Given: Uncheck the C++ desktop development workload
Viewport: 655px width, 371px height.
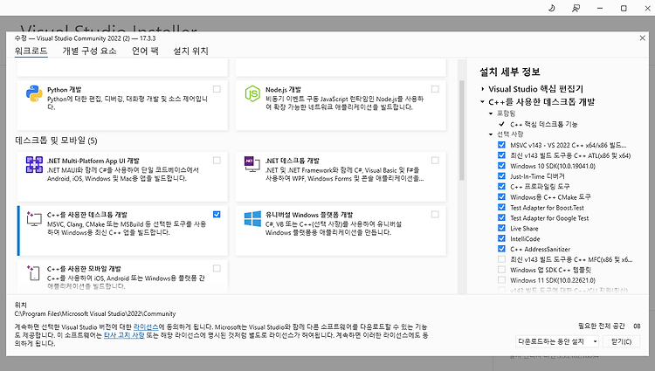Looking at the screenshot, I should coord(217,214).
